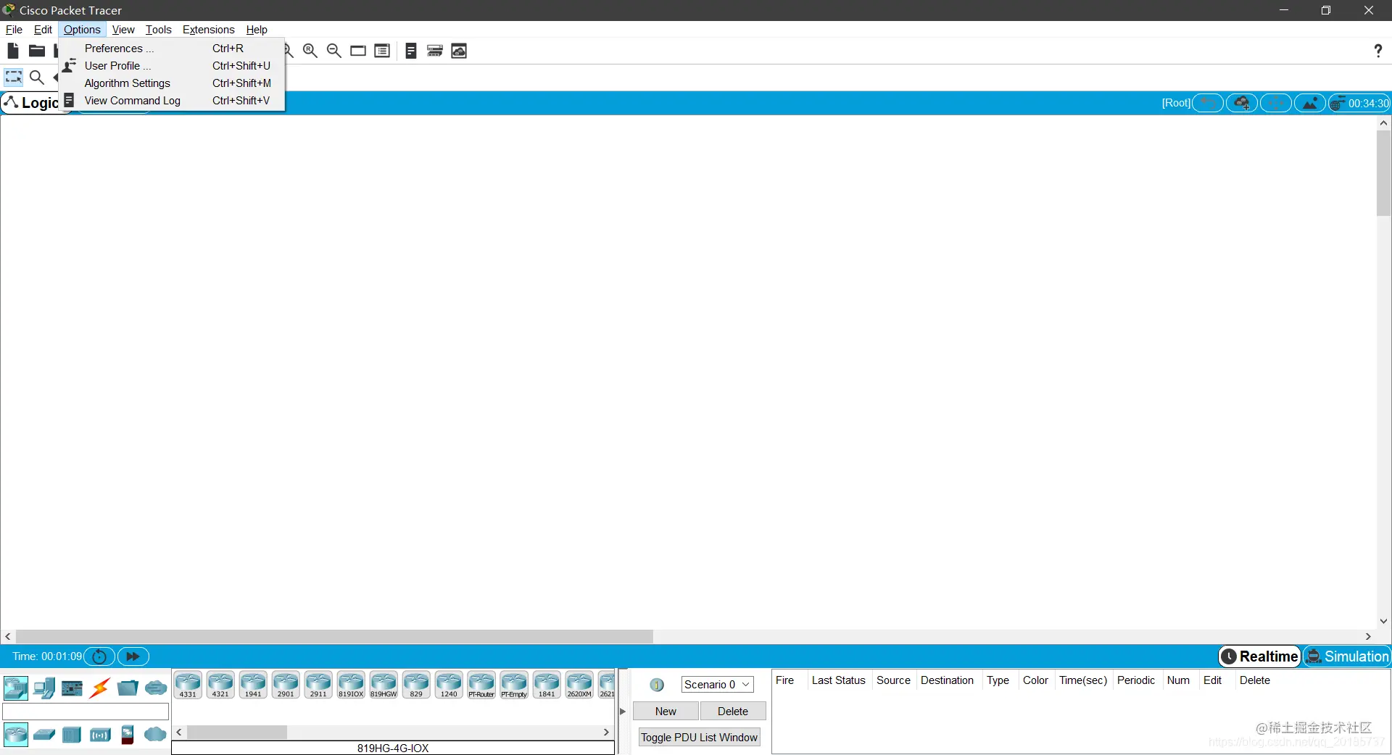Click Toggle PDU List Window button

[700, 738]
